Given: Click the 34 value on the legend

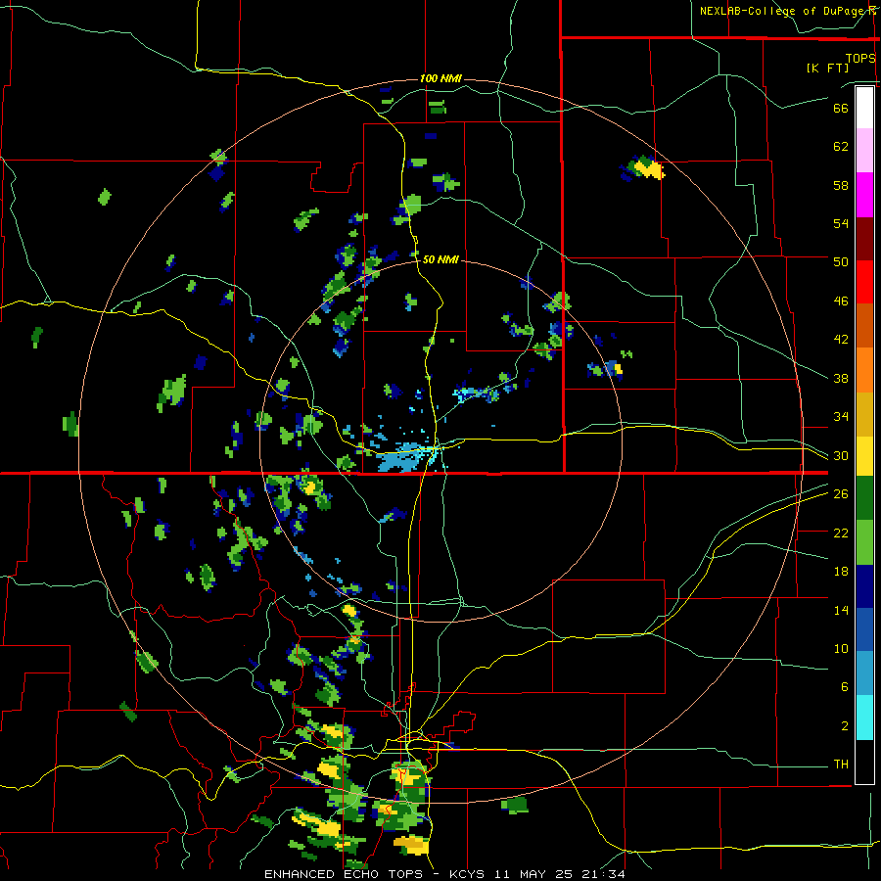Looking at the screenshot, I should pos(841,417).
